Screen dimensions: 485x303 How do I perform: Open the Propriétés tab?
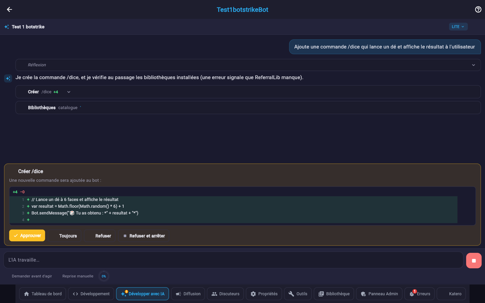tap(264, 294)
